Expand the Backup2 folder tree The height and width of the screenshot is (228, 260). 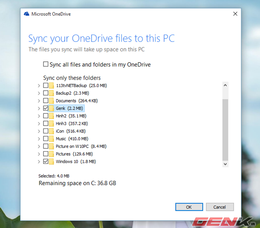tap(39, 93)
